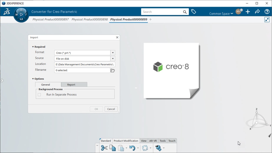Open the Format dropdown arrow
The height and width of the screenshot is (153, 272).
click(113, 53)
